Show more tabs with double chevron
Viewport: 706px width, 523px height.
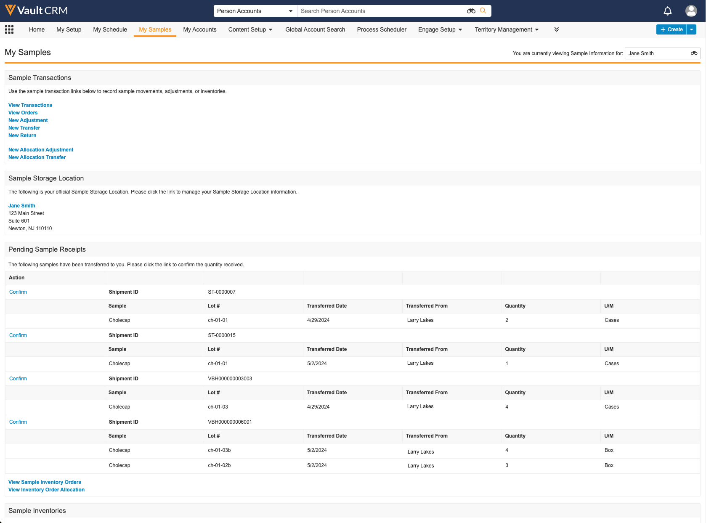click(x=556, y=29)
